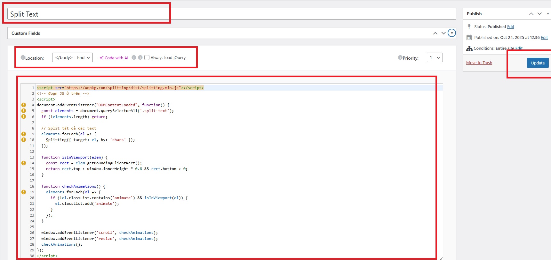Open the Location dropdown

[72, 57]
